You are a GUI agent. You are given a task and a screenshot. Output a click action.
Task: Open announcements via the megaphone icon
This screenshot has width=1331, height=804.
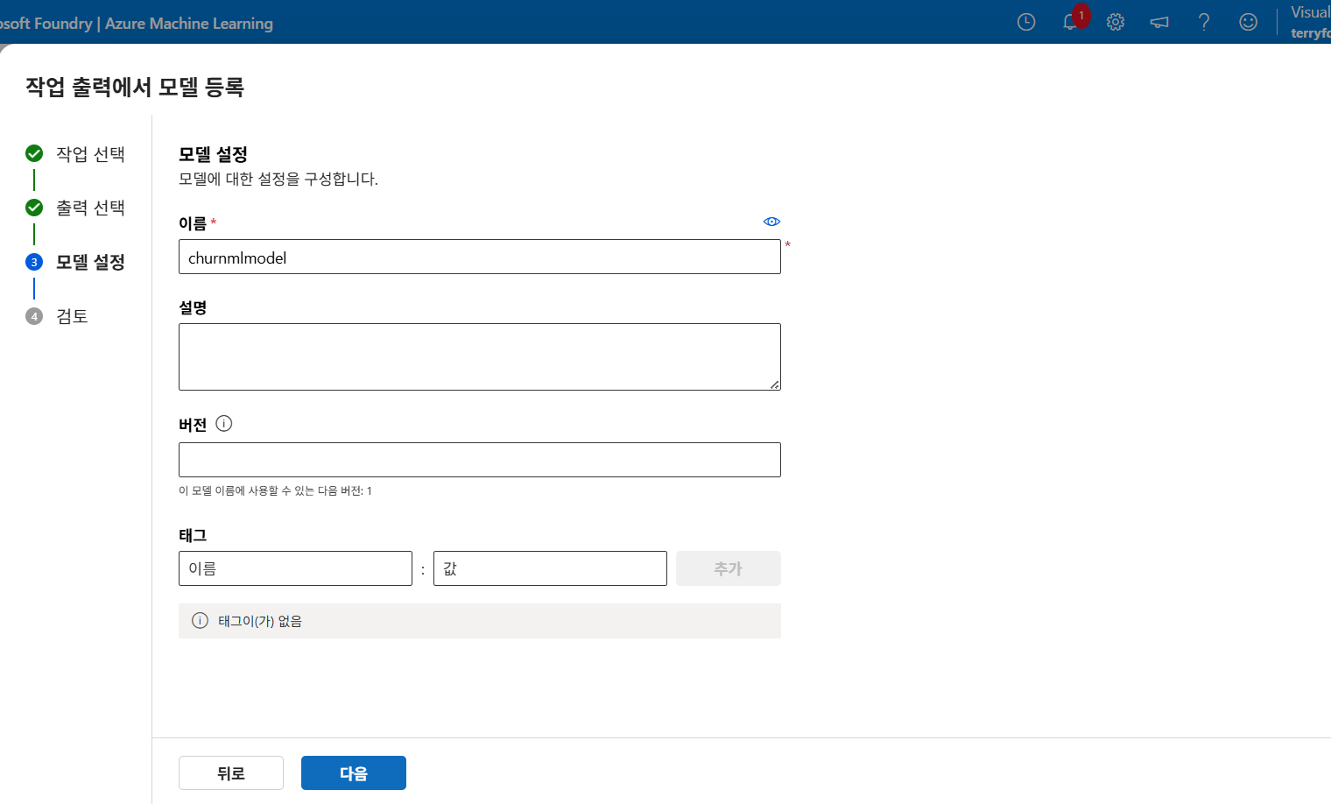[x=1159, y=22]
